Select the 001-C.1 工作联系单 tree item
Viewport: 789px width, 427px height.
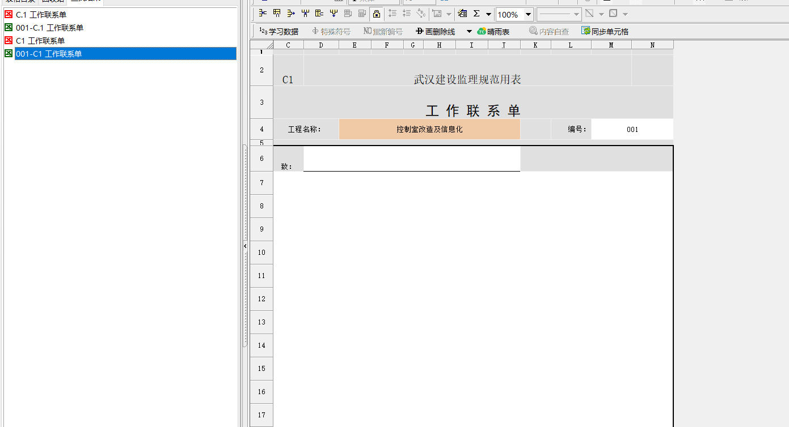pyautogui.click(x=50, y=28)
